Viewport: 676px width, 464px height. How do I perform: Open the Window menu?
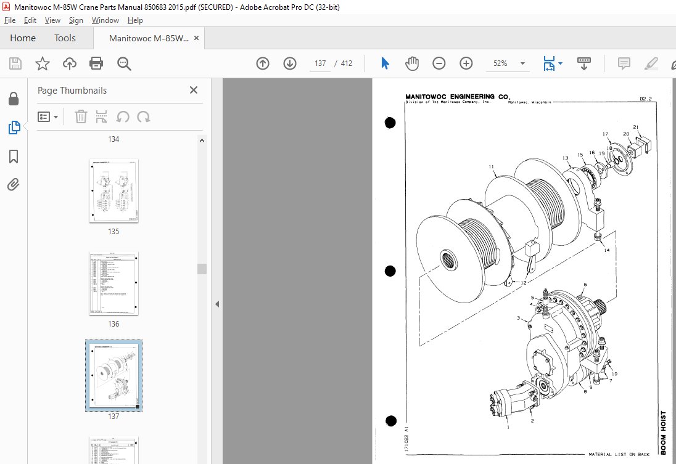click(105, 20)
